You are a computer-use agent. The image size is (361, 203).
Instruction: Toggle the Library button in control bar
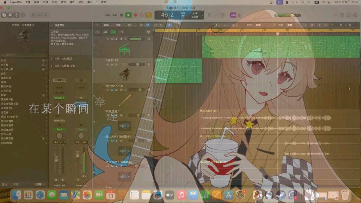4,15
